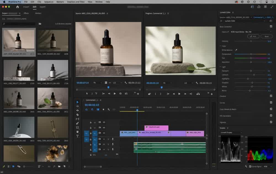Open the Sequence menu
Image resolution: width=276 pixels, height=174 pixels.
(x=49, y=2)
